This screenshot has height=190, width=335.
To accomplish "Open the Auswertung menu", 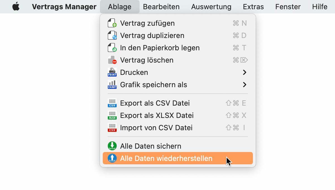I will (211, 7).
